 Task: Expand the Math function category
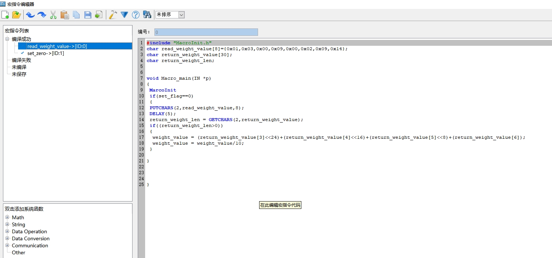coord(7,217)
